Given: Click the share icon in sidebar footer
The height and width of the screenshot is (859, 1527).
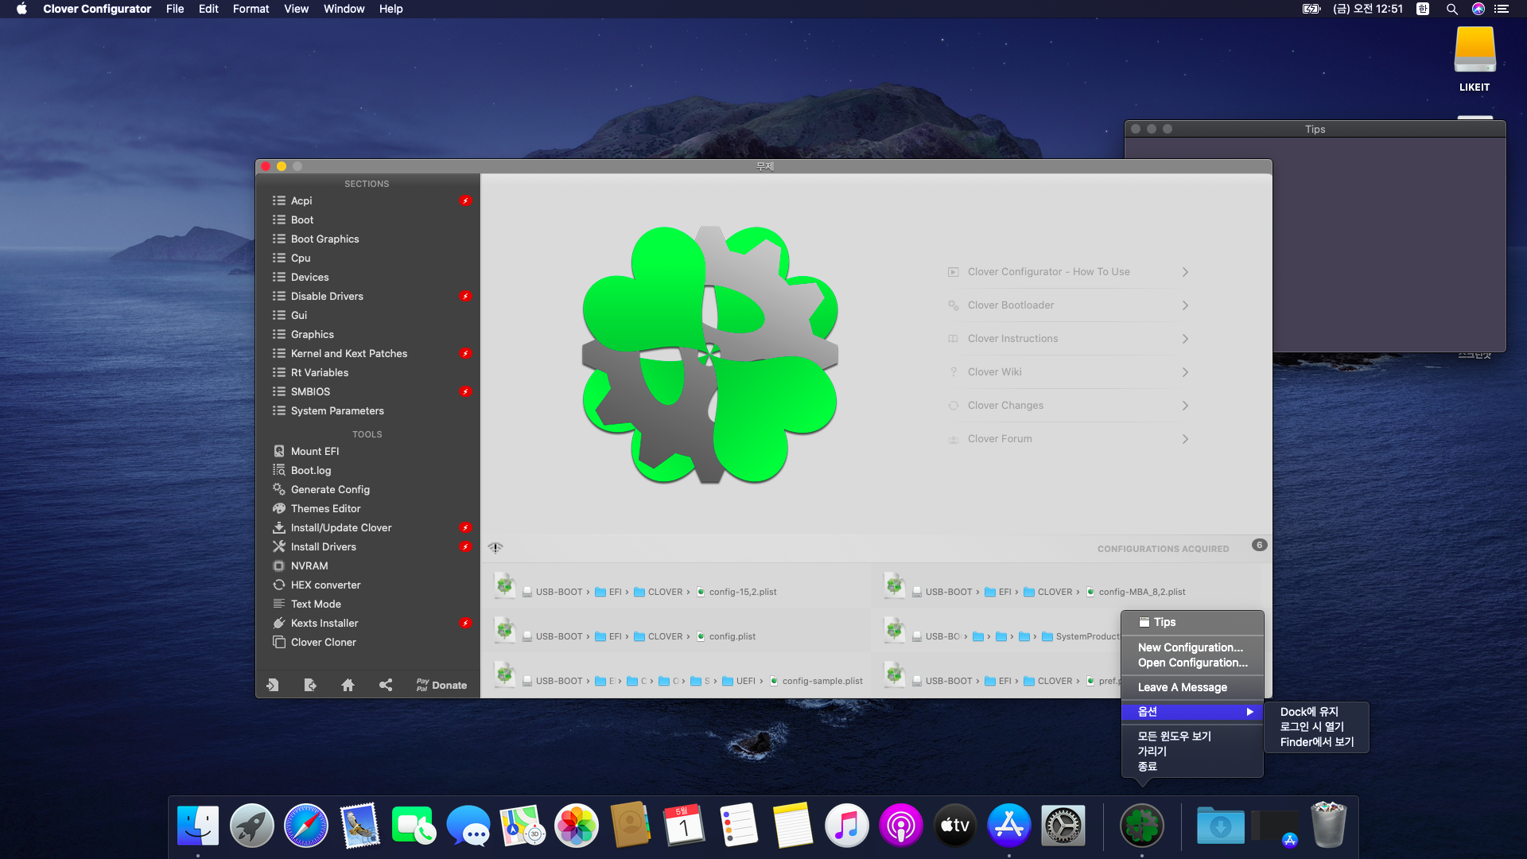Looking at the screenshot, I should click(386, 685).
